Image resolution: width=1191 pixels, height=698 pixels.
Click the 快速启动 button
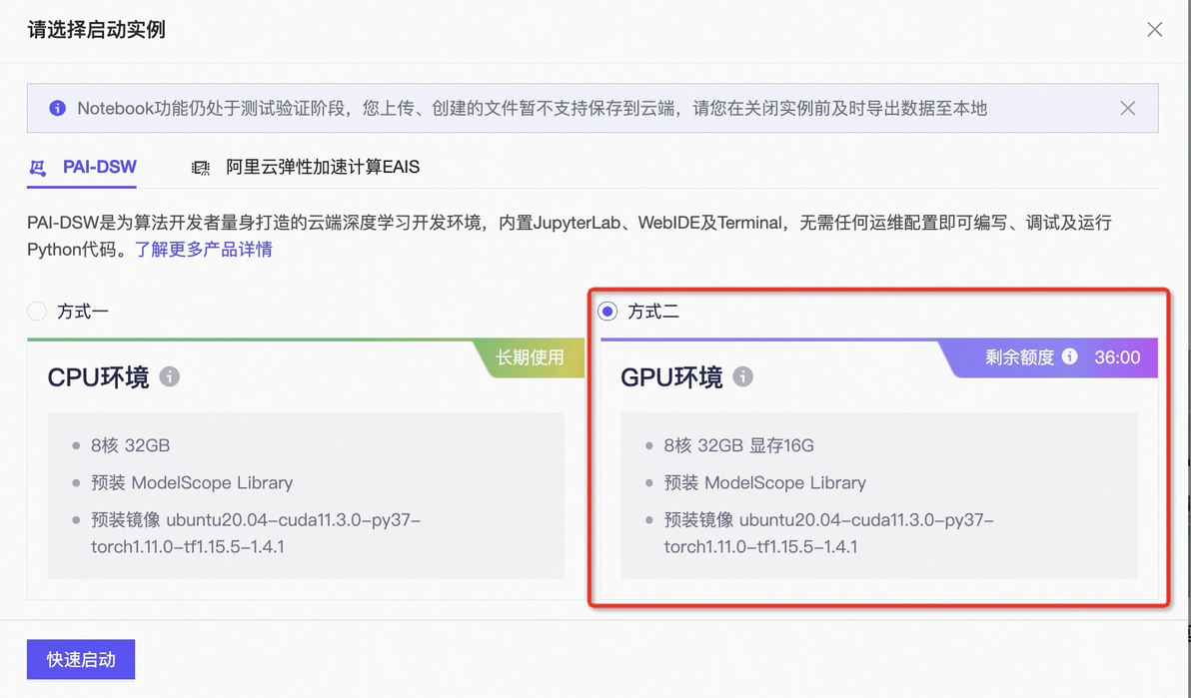(x=81, y=659)
